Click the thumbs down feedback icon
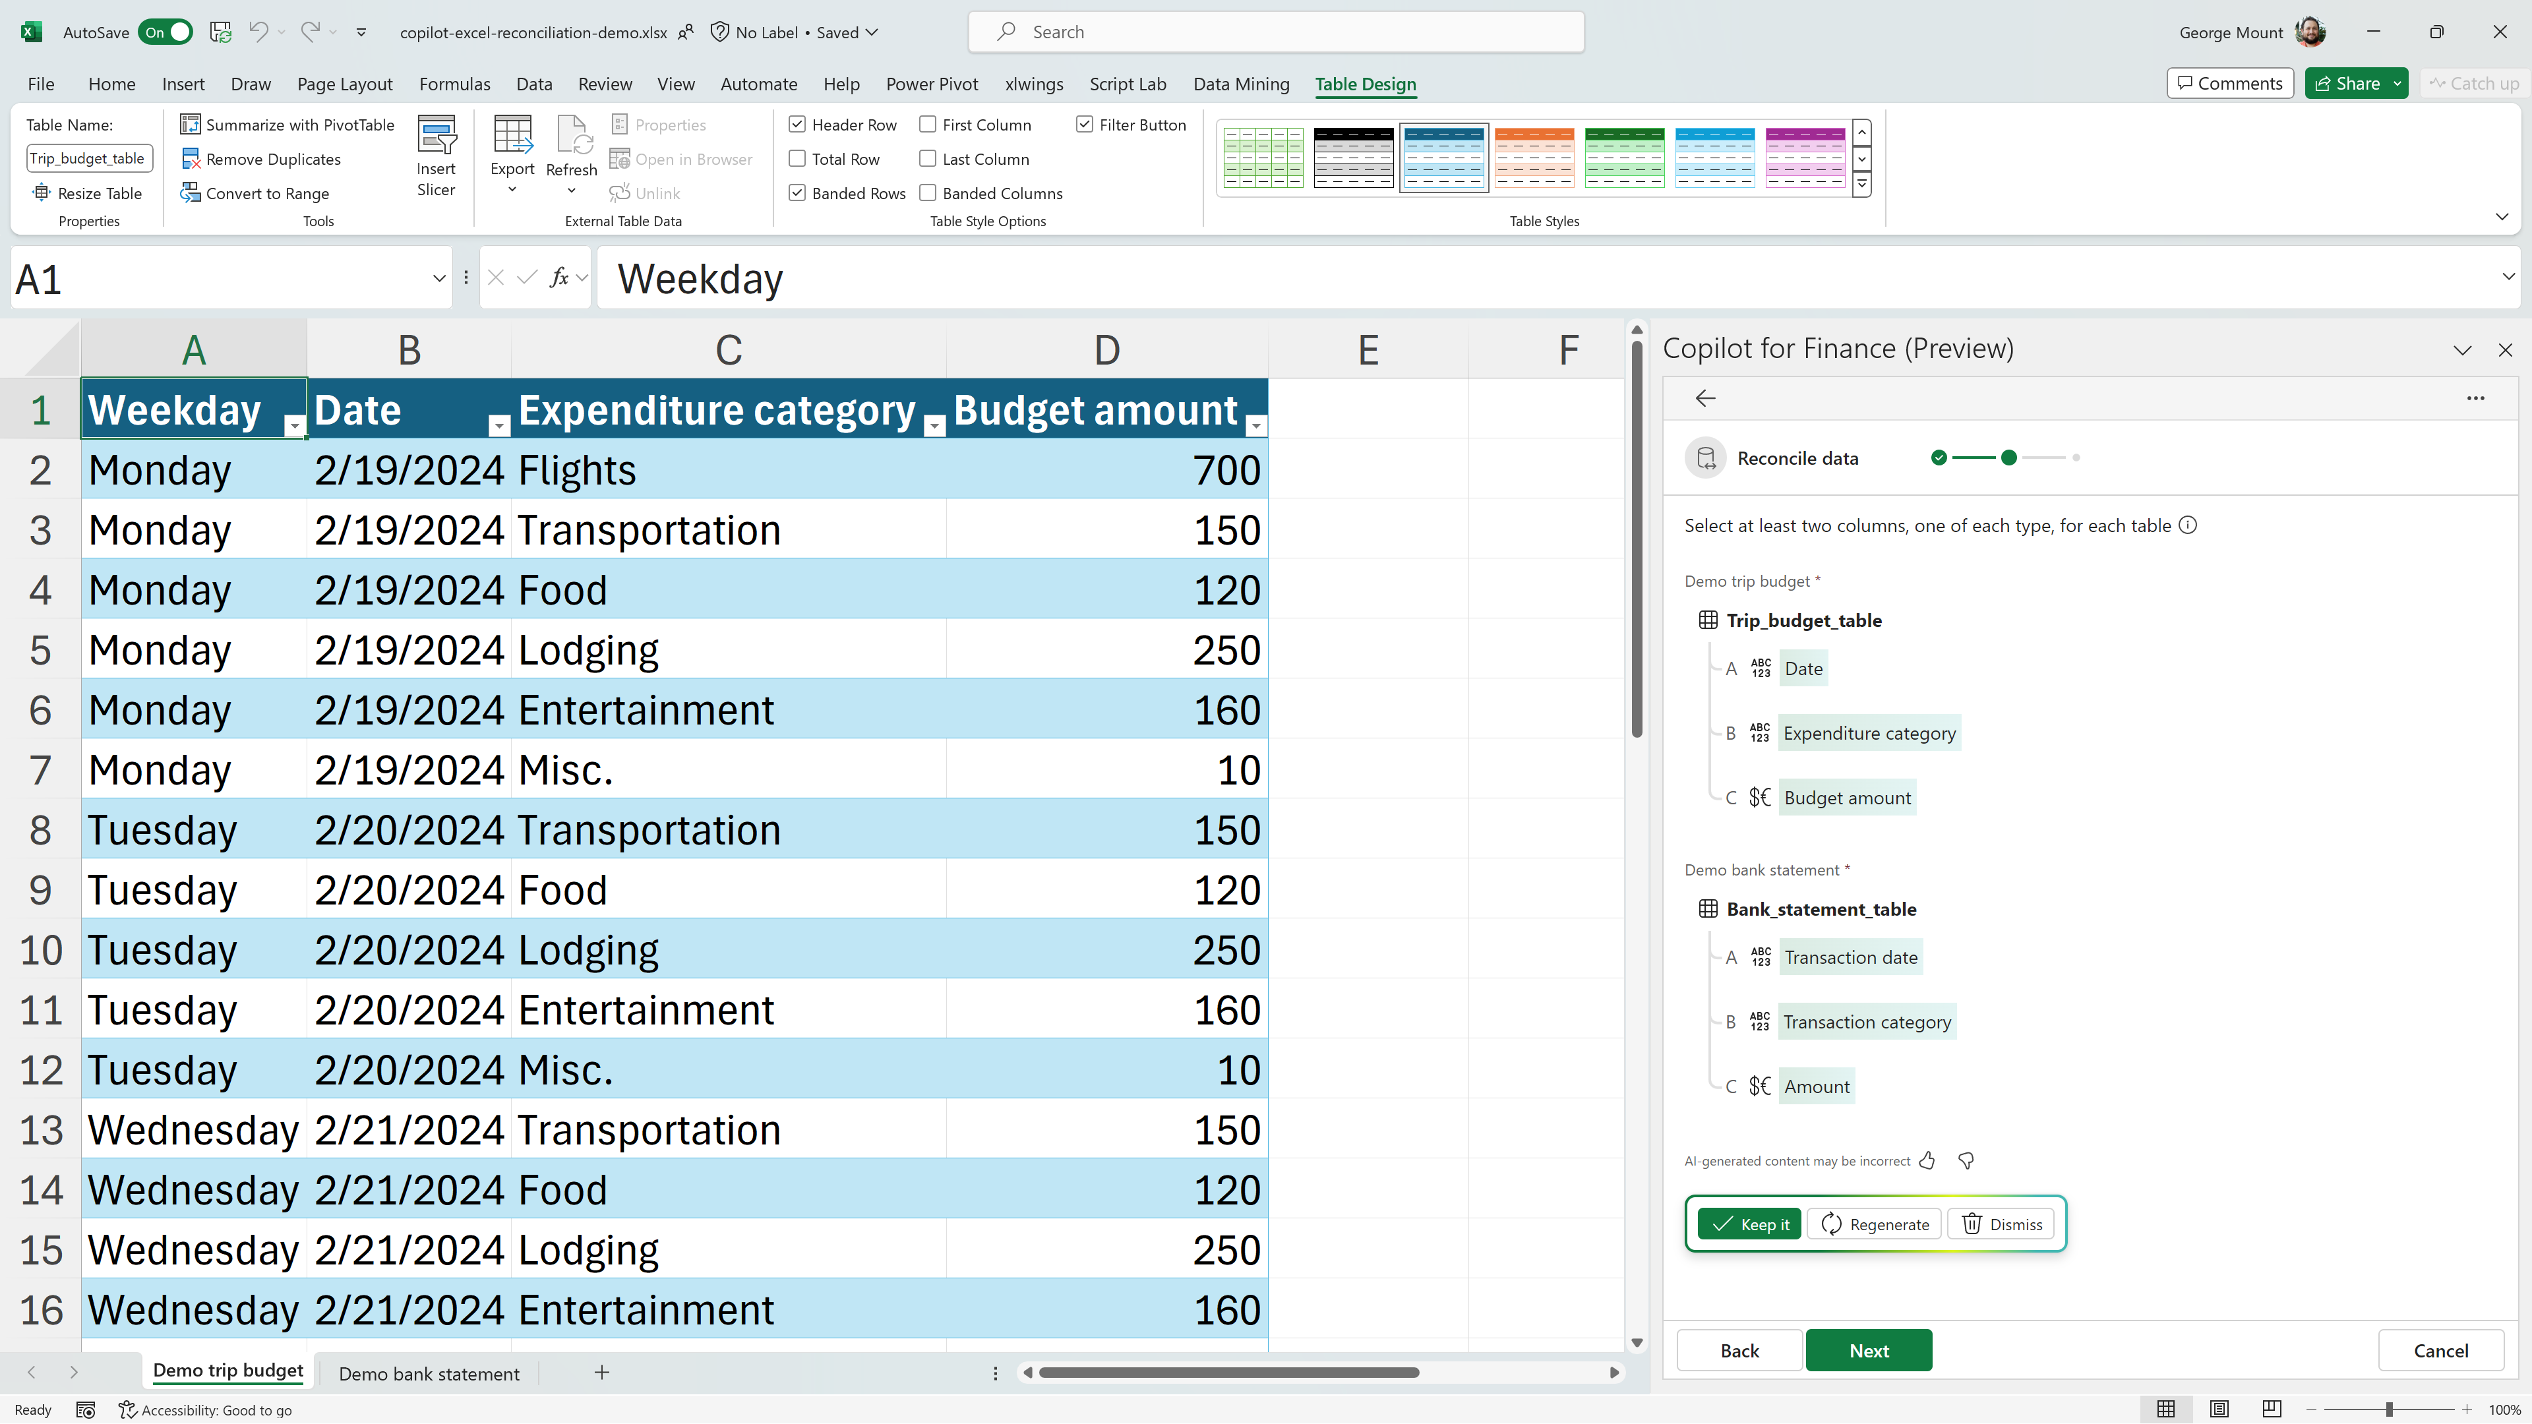This screenshot has height=1424, width=2532. pyautogui.click(x=1966, y=1160)
